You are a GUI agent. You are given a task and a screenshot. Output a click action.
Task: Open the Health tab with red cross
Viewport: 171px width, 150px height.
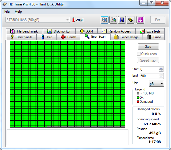[69, 37]
